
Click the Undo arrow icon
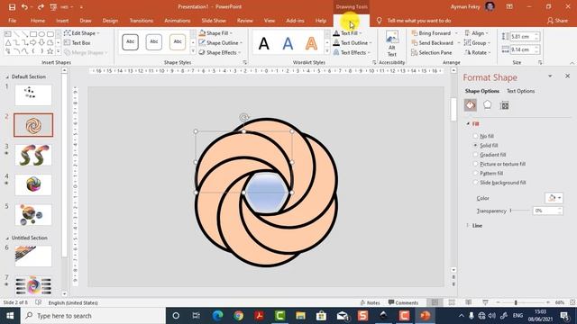pos(24,7)
